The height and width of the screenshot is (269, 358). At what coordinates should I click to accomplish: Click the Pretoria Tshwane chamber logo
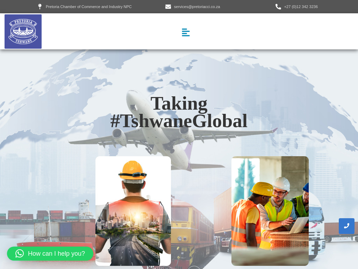[23, 32]
